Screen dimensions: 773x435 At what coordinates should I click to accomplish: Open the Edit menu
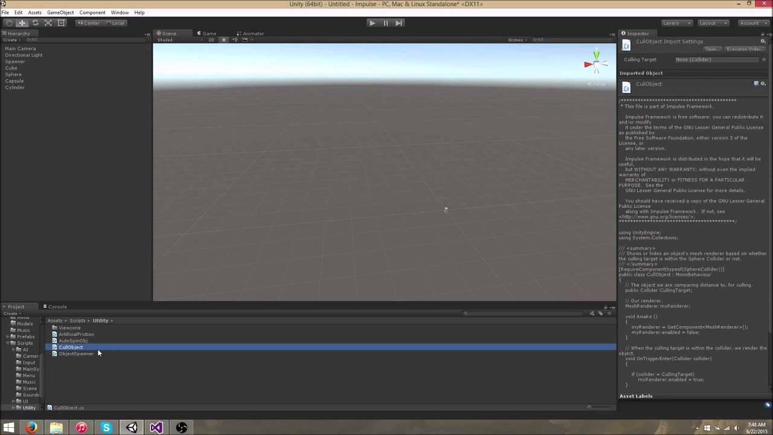pyautogui.click(x=19, y=12)
